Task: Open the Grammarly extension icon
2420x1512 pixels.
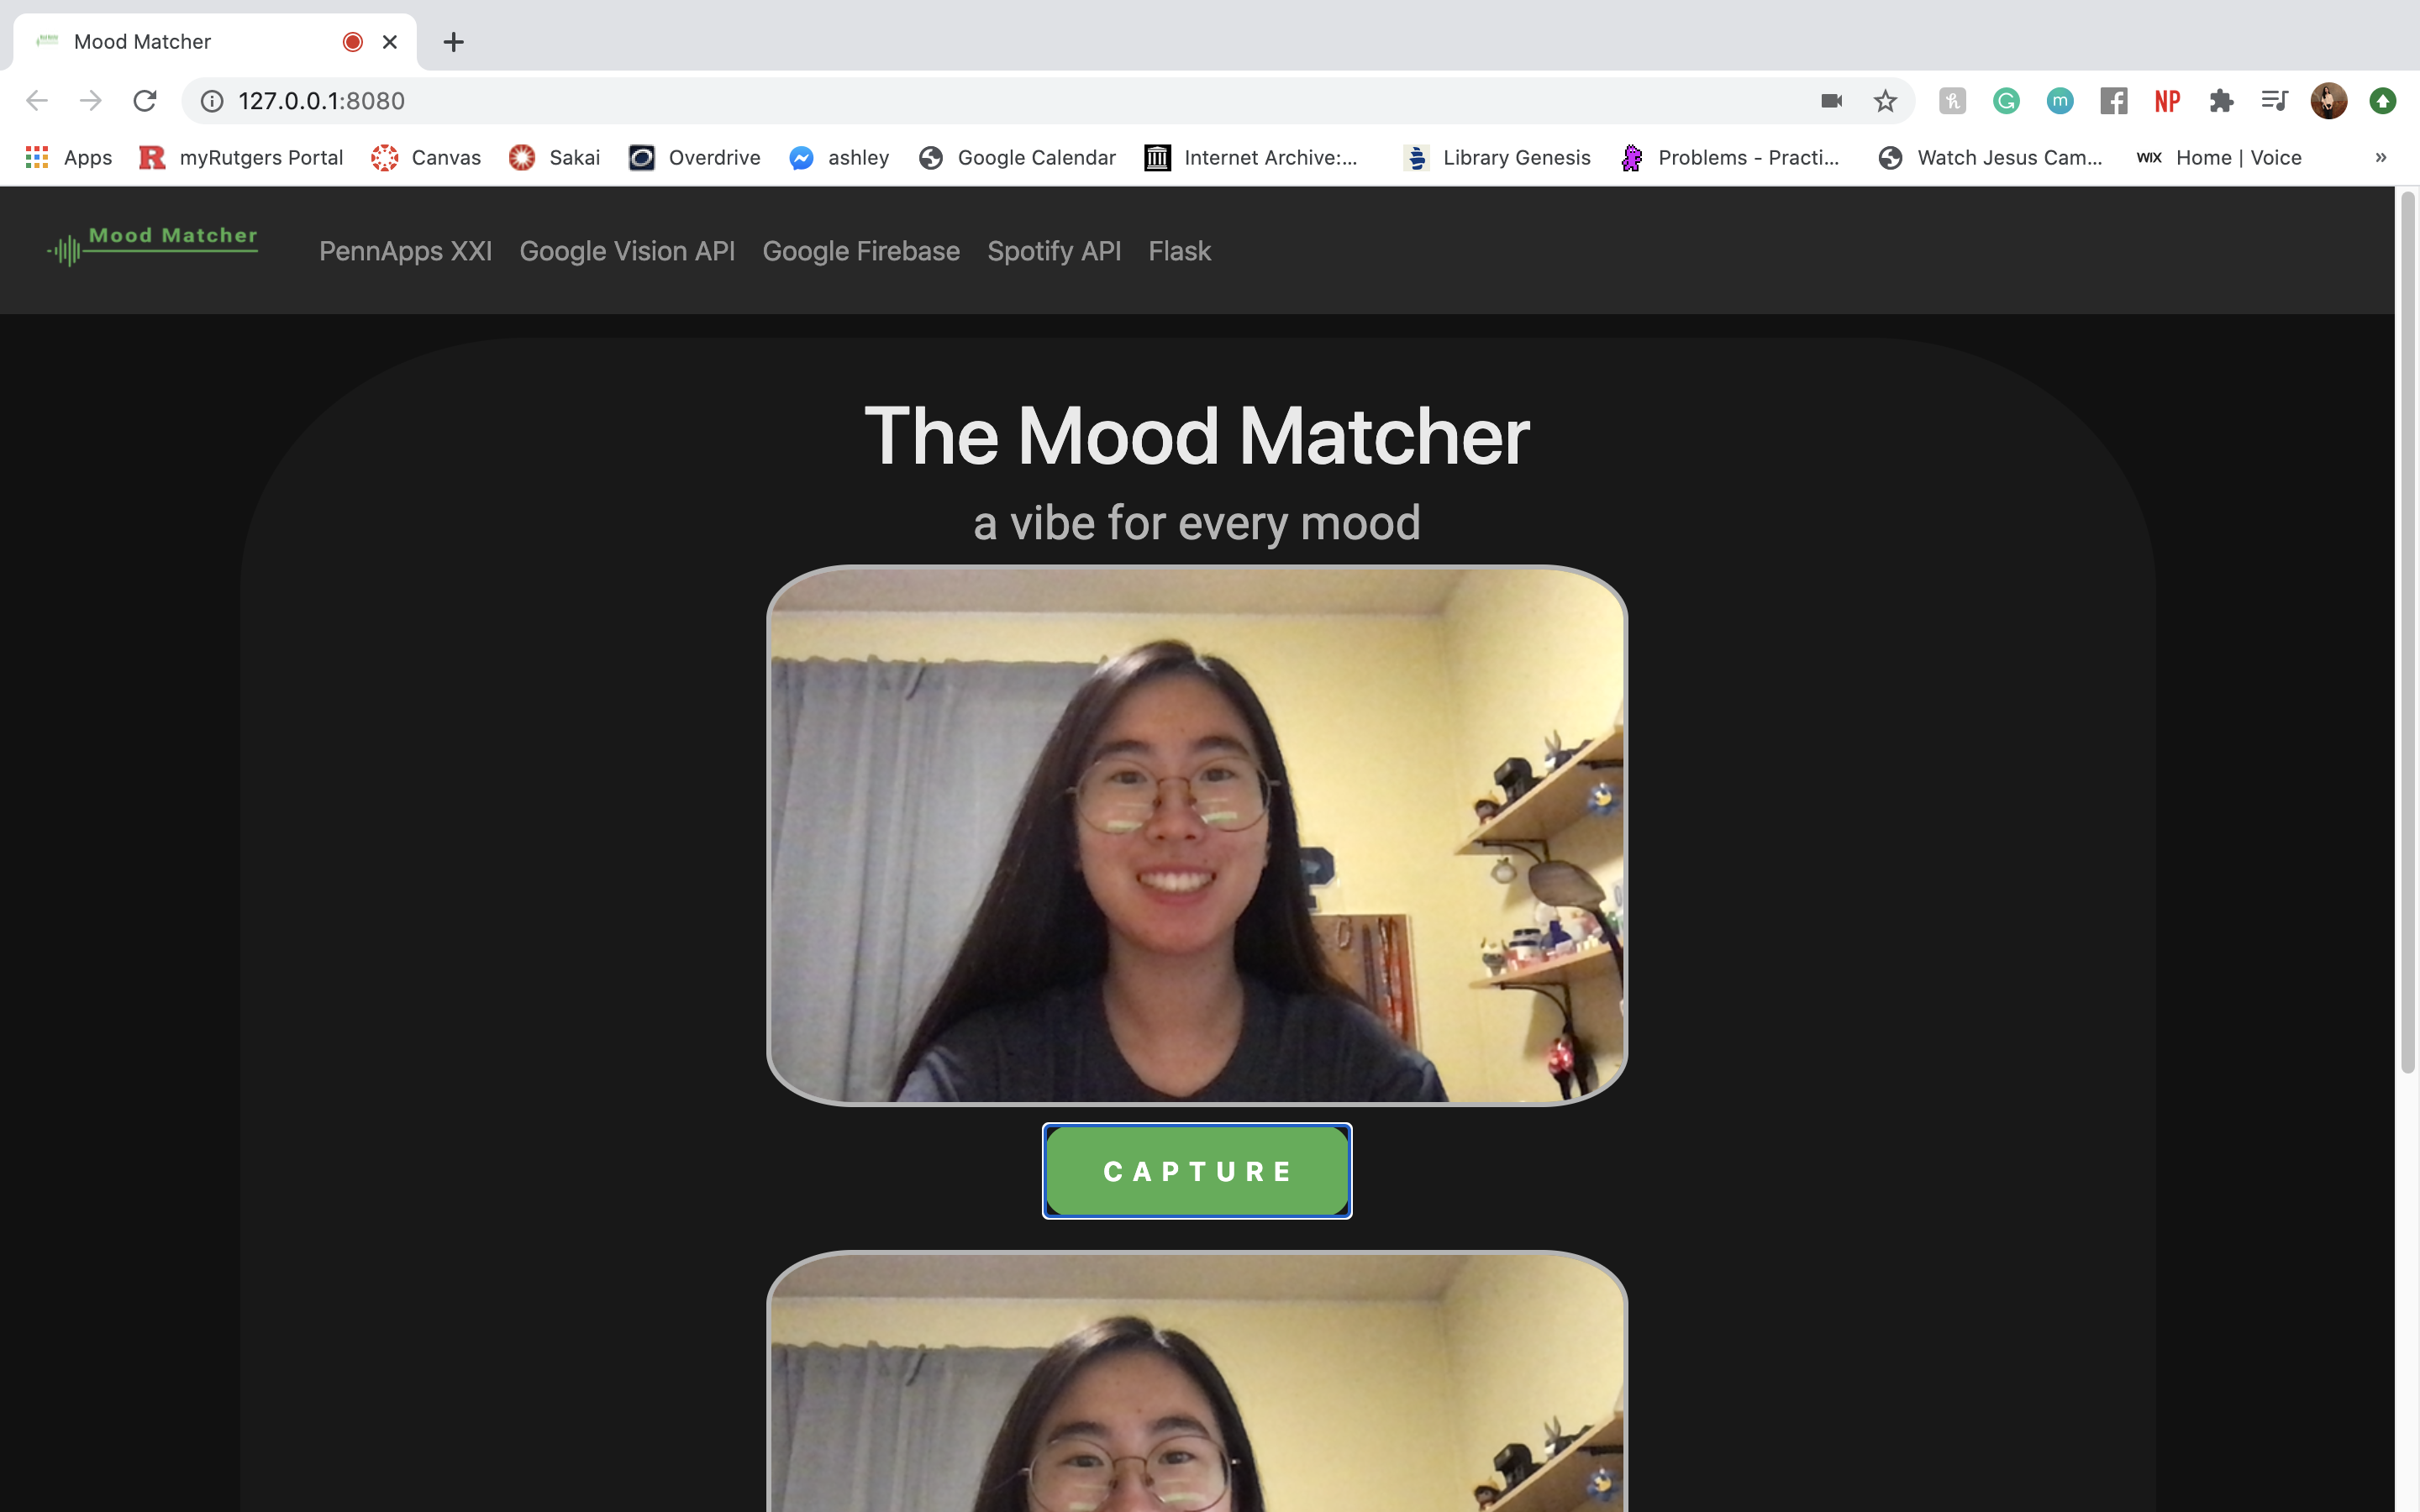Action: (x=2006, y=101)
